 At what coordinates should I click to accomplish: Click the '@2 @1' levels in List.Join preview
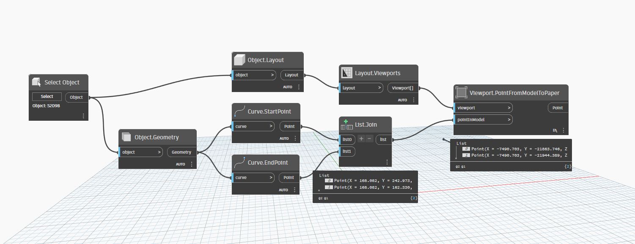[323, 198]
